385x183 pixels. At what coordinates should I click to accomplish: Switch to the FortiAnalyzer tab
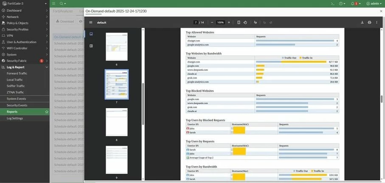pos(63,11)
